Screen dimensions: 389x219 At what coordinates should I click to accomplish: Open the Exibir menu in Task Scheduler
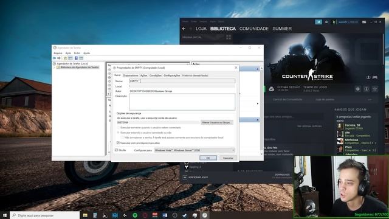(x=77, y=53)
